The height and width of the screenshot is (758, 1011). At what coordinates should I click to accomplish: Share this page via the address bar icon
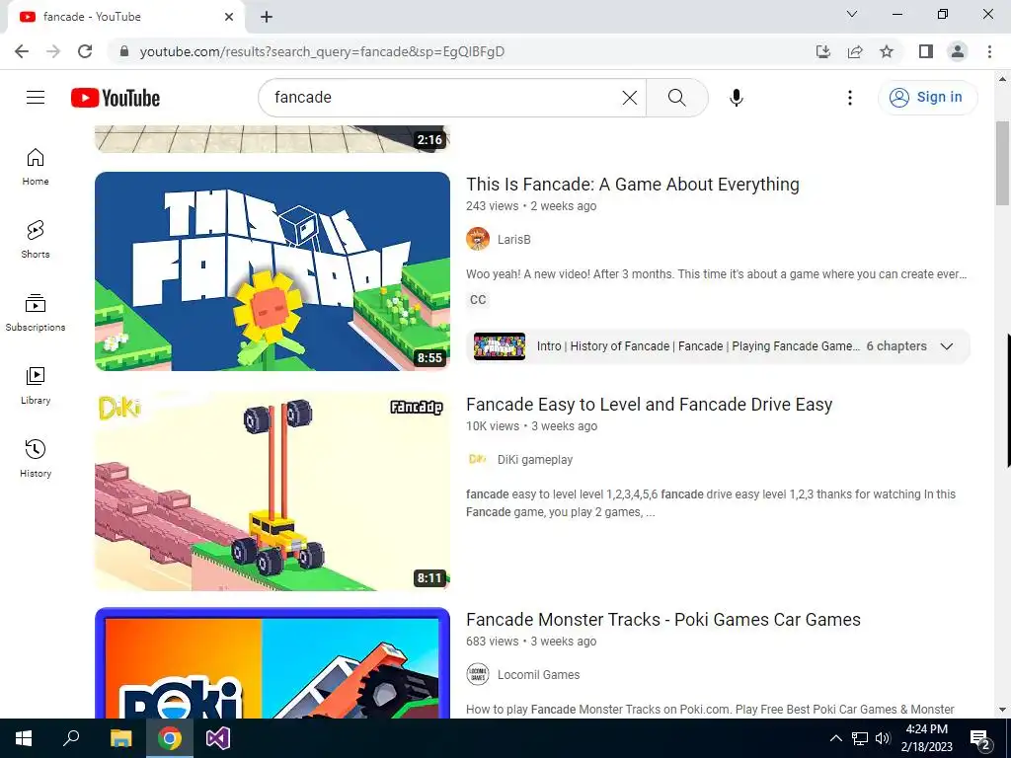(x=855, y=51)
